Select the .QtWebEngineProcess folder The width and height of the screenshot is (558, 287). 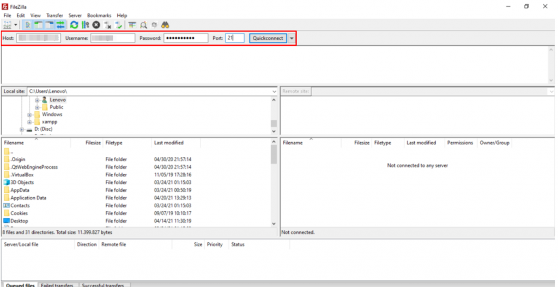(x=34, y=167)
